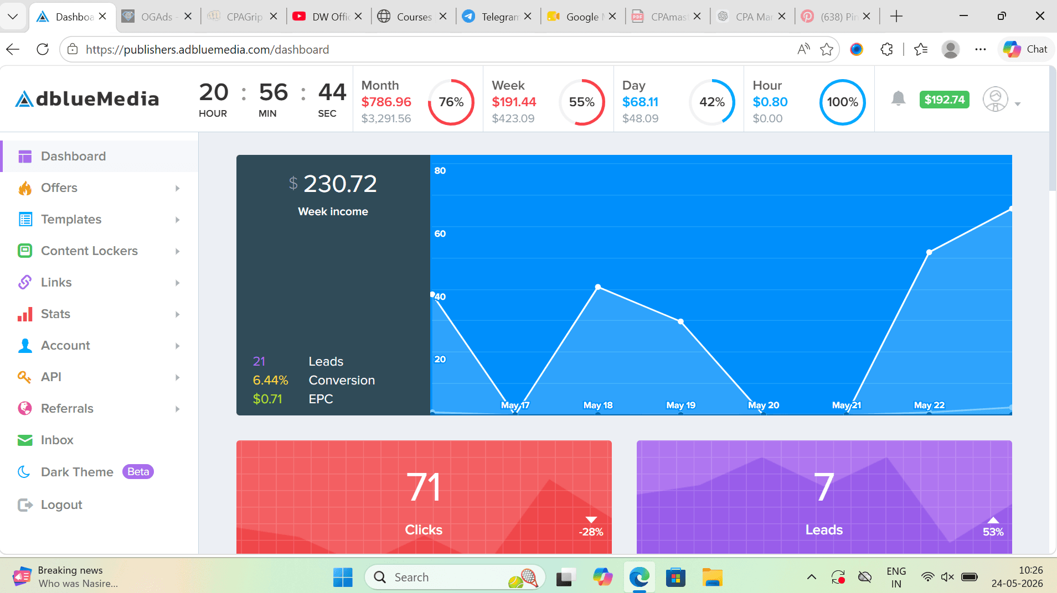Expand the Content Lockers submenu arrow
Screen dimensions: 1057x593
178,252
